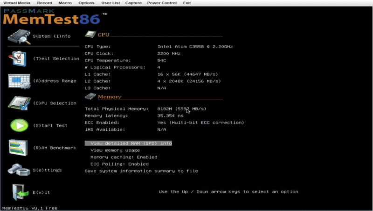373x211 pixels.
Task: Select the (R)AM Benchmark label
Action: coord(55,148)
